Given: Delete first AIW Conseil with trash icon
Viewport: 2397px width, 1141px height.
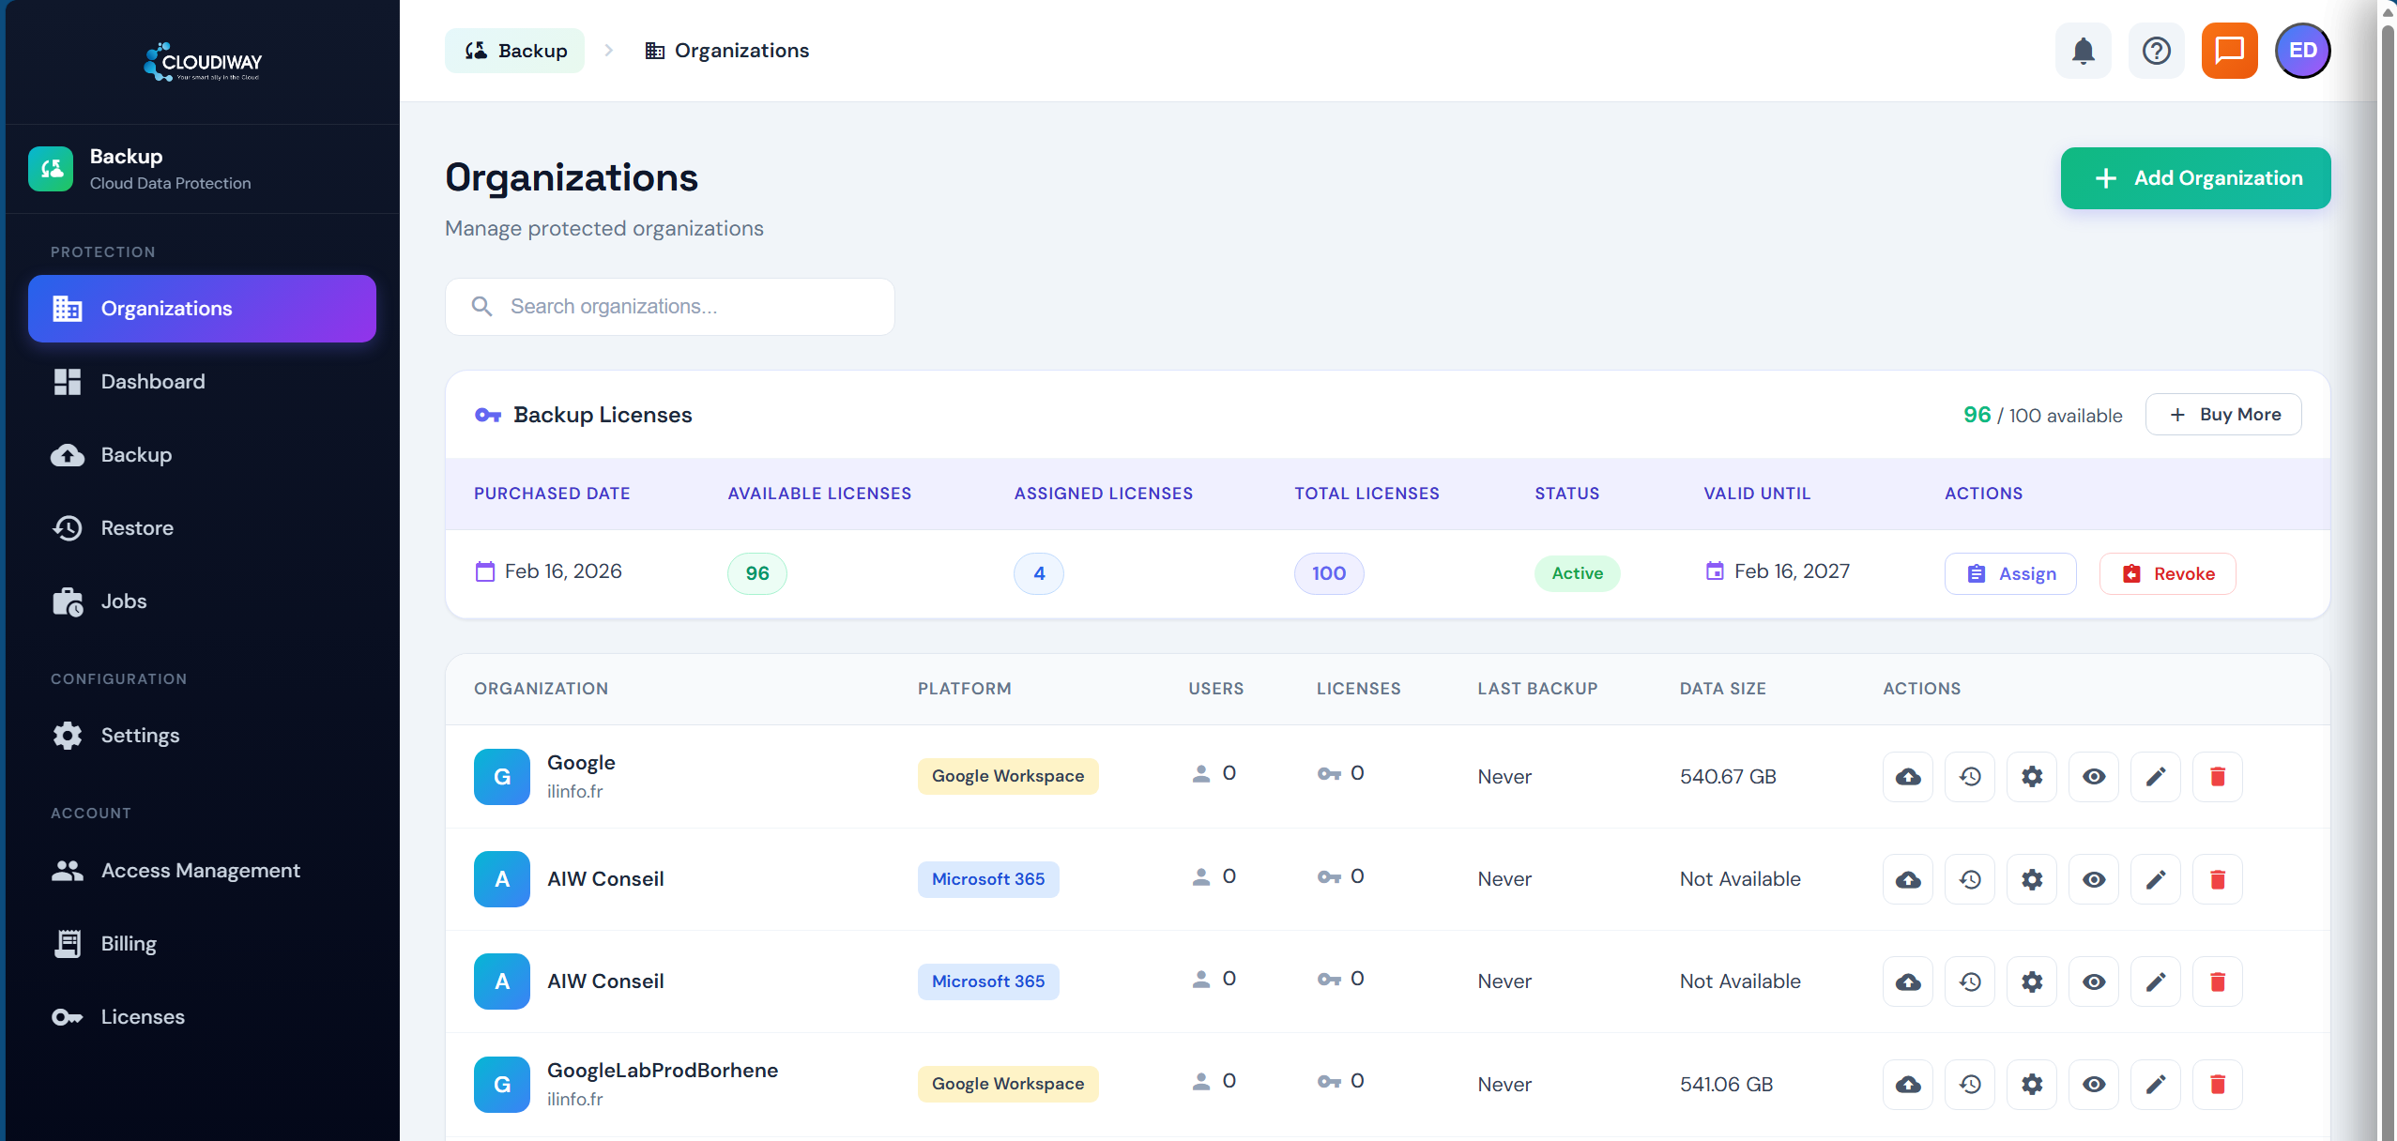Looking at the screenshot, I should [x=2218, y=879].
